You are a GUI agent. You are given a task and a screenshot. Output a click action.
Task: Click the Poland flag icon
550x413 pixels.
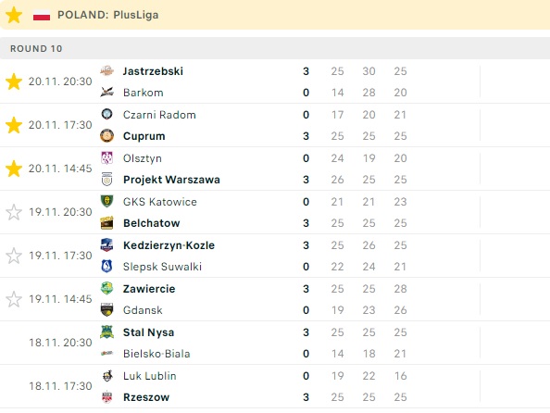[x=42, y=16]
